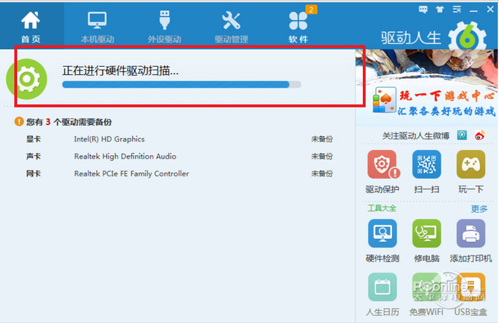The height and width of the screenshot is (323, 499).
Task: Click the Sina Weibo follow icon
Action: click(480, 135)
